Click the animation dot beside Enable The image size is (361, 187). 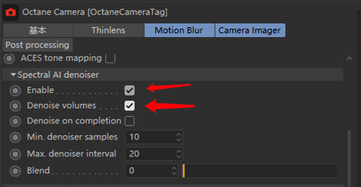coord(15,90)
